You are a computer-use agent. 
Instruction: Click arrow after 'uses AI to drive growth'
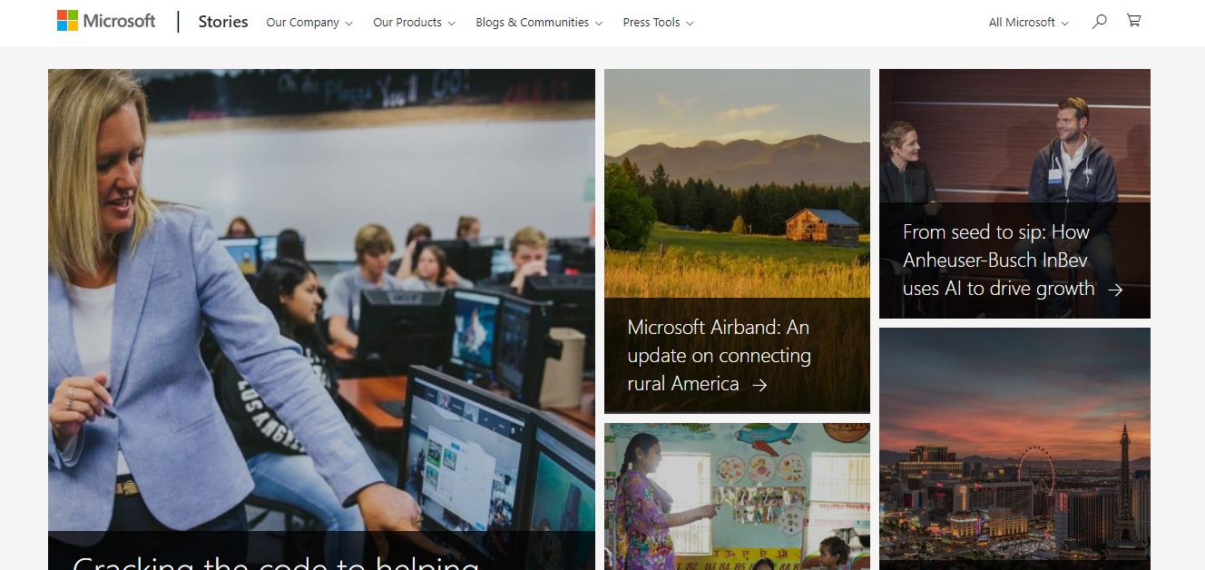click(1115, 290)
